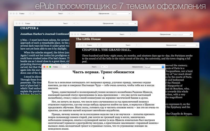Decrease text size in the Ночной window

pyautogui.click(x=140, y=45)
